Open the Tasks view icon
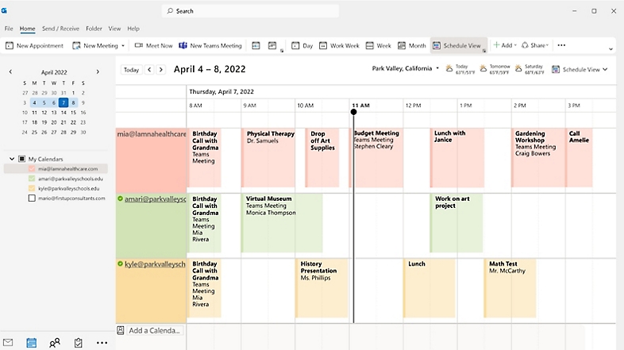 [x=78, y=343]
